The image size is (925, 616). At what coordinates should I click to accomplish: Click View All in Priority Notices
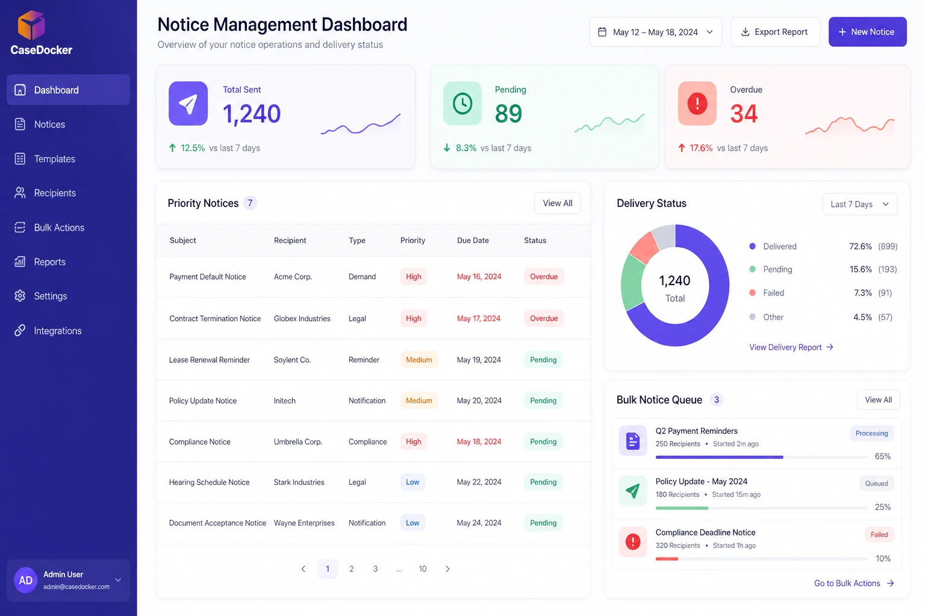558,203
